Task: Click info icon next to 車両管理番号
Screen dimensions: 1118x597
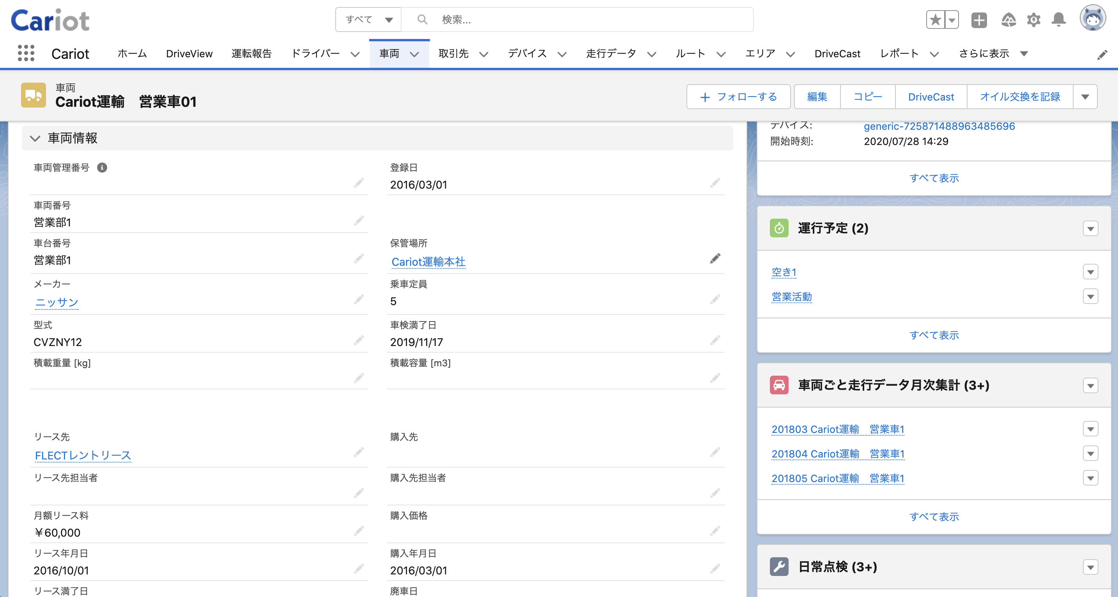Action: tap(102, 168)
